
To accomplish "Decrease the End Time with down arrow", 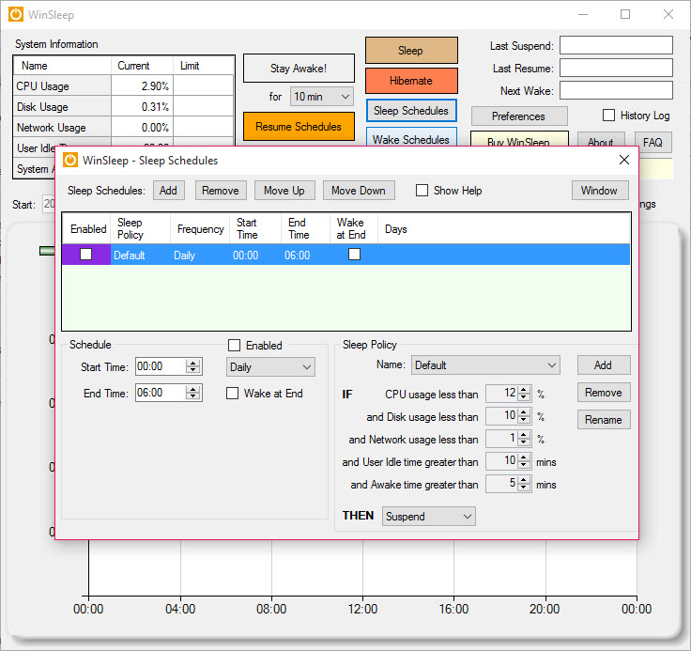I will click(192, 396).
